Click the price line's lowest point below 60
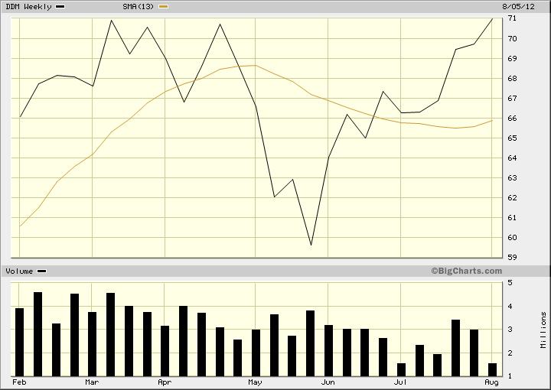This screenshot has width=551, height=390. click(x=311, y=245)
